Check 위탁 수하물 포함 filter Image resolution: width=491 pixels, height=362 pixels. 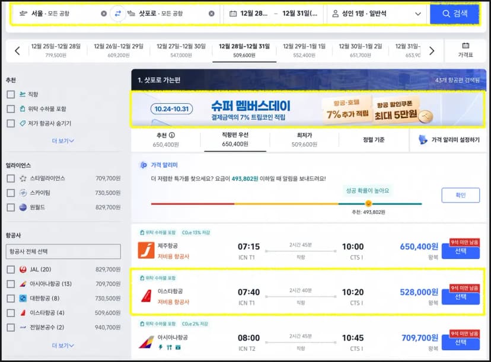11,109
